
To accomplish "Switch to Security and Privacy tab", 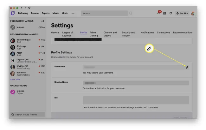I will [x=128, y=34].
